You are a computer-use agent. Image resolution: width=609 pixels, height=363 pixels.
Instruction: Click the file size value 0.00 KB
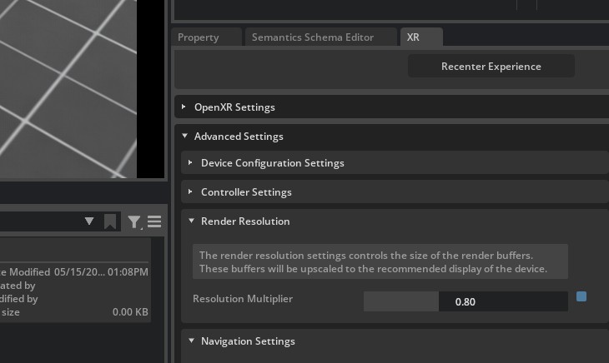[130, 312]
